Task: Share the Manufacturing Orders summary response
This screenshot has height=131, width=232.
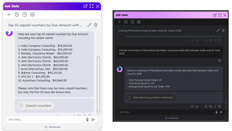Action: coord(206,106)
